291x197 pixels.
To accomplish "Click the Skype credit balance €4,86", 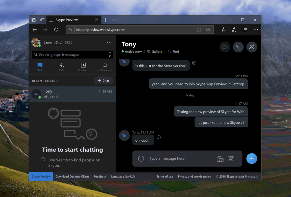I will pyautogui.click(x=68, y=43).
